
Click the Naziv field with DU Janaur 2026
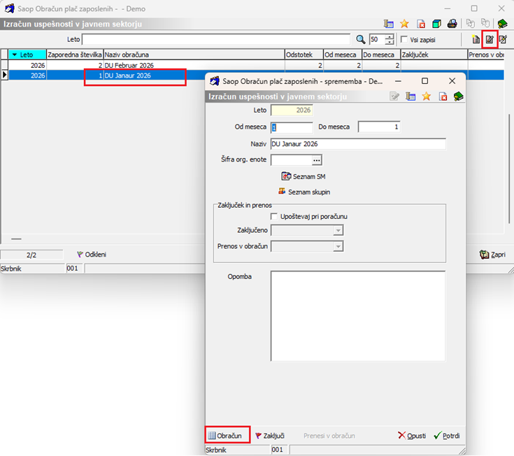coord(358,144)
